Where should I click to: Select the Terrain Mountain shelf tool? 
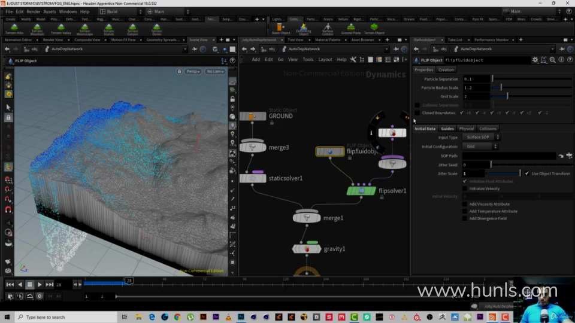(37, 29)
